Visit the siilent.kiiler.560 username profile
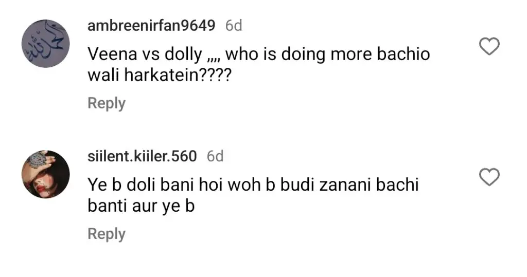The image size is (527, 277). click(142, 156)
